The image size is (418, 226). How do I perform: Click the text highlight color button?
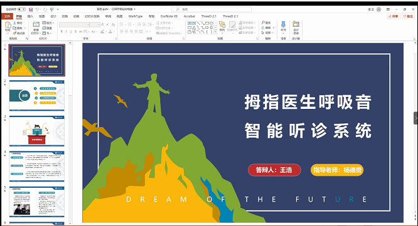click(x=102, y=31)
